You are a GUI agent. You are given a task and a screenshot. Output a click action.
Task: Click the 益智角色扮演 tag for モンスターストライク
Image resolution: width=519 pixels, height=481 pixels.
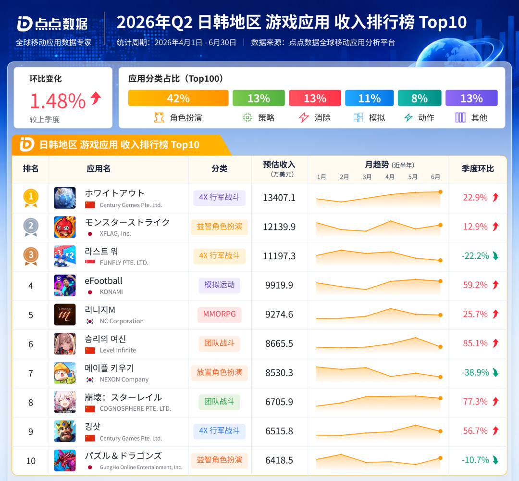coord(220,227)
